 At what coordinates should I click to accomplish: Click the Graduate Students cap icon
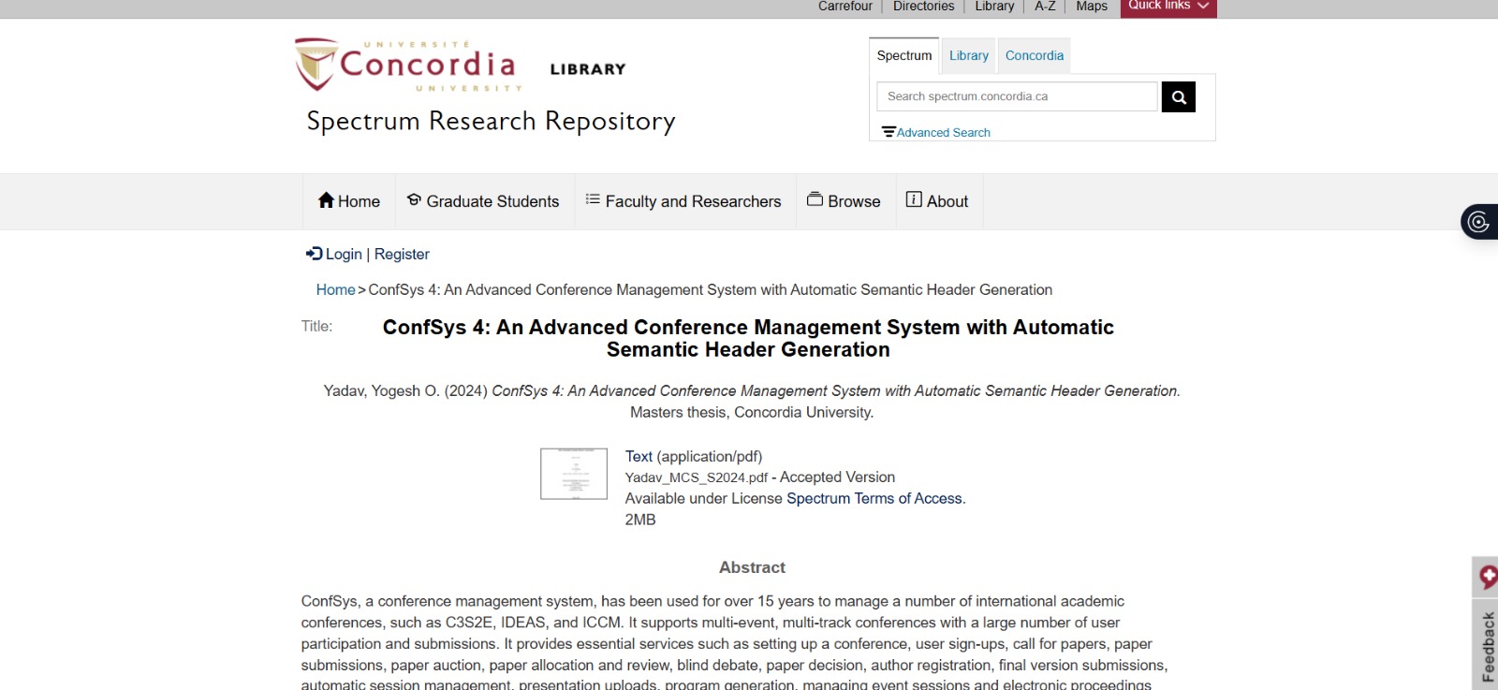[414, 200]
